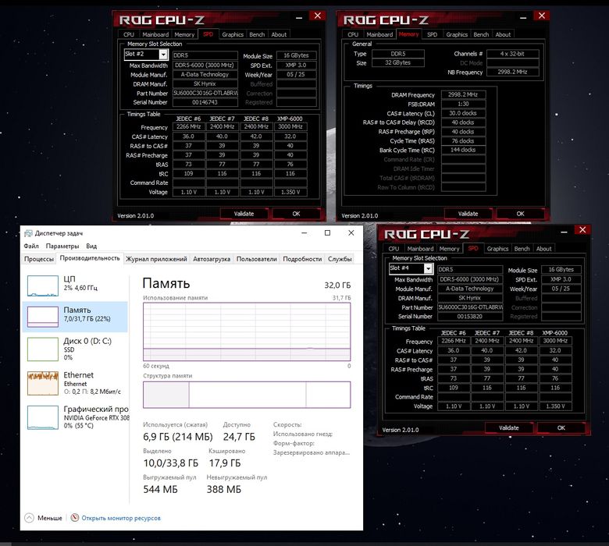Open Memory tab in Slot #2 CPU-Z window
609x546 pixels.
184,34
